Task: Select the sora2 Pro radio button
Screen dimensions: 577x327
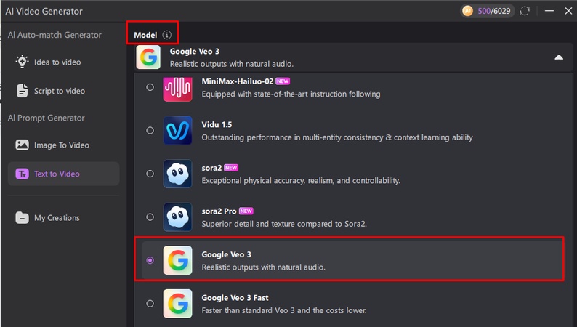Action: 150,217
